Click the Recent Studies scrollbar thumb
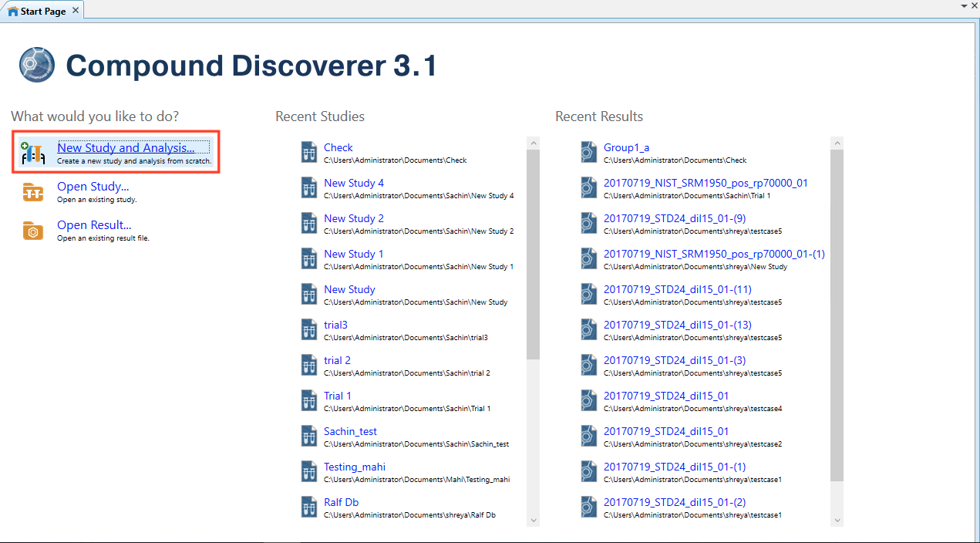The image size is (980, 543). [x=533, y=255]
